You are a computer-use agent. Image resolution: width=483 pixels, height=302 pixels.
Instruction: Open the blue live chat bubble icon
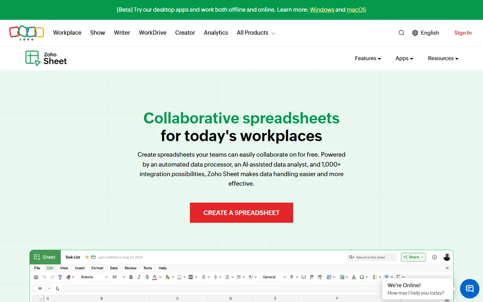[x=469, y=288]
